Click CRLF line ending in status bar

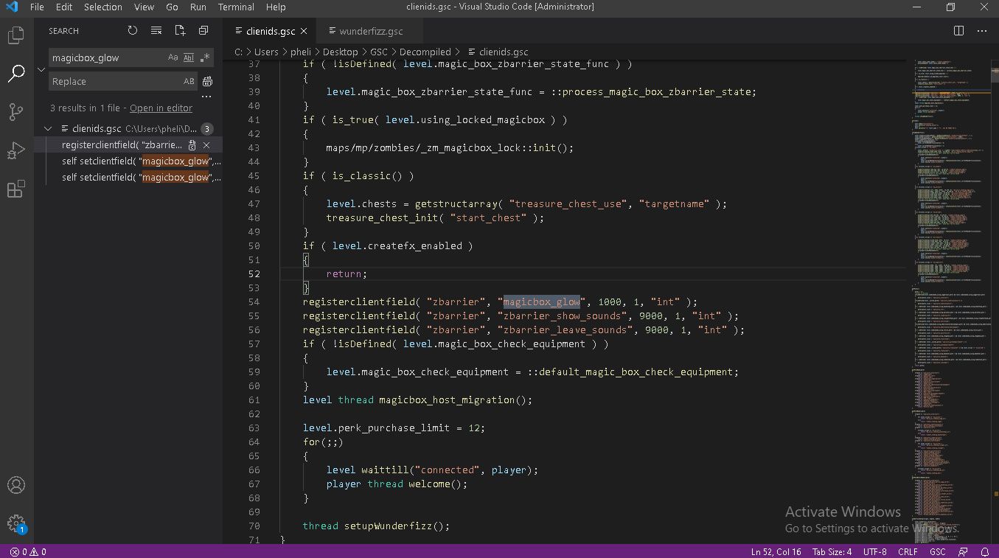tap(908, 551)
